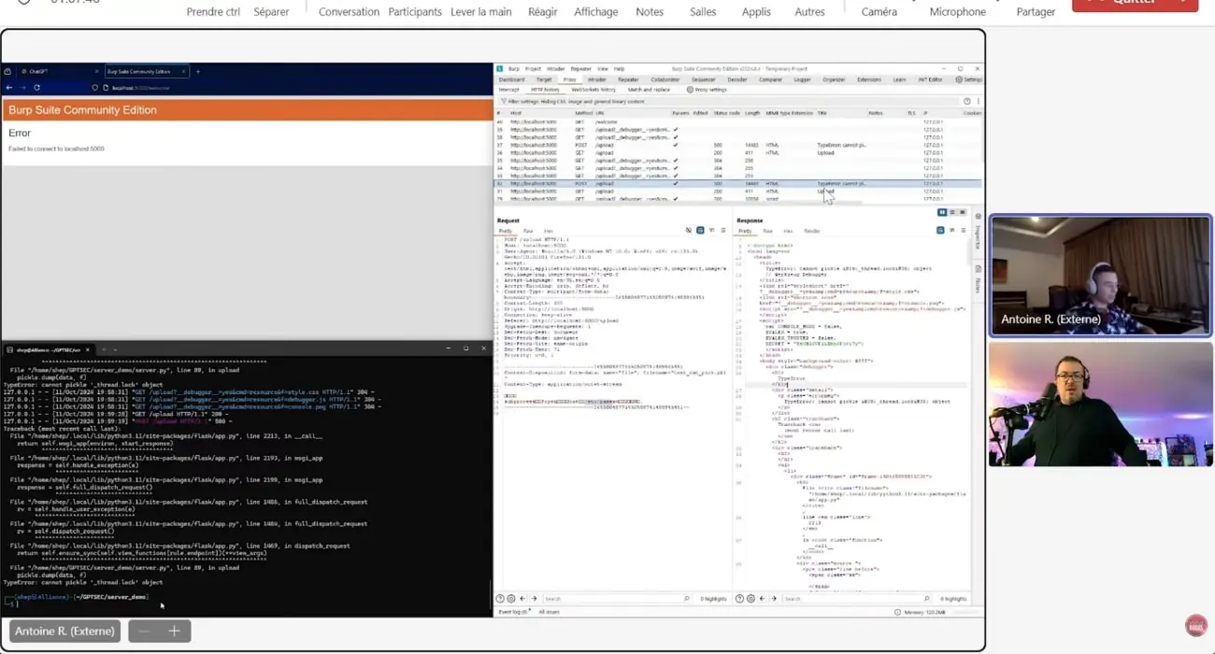Open the Burp menu in Burp Suite
Viewport: 1215px width, 654px height.
(x=514, y=68)
